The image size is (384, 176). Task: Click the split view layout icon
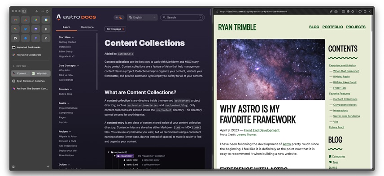tap(365, 12)
